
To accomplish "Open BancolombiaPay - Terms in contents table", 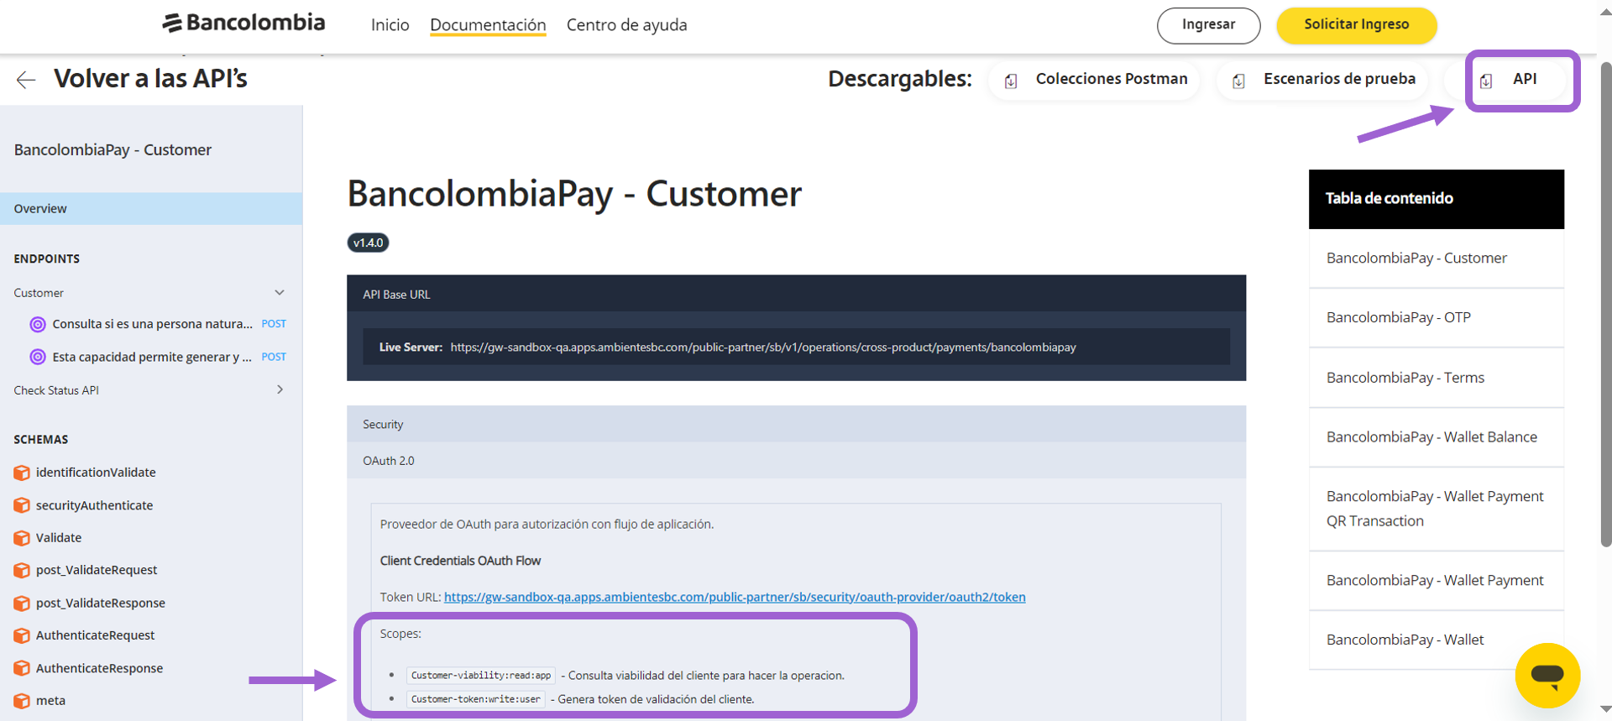I will [1437, 378].
